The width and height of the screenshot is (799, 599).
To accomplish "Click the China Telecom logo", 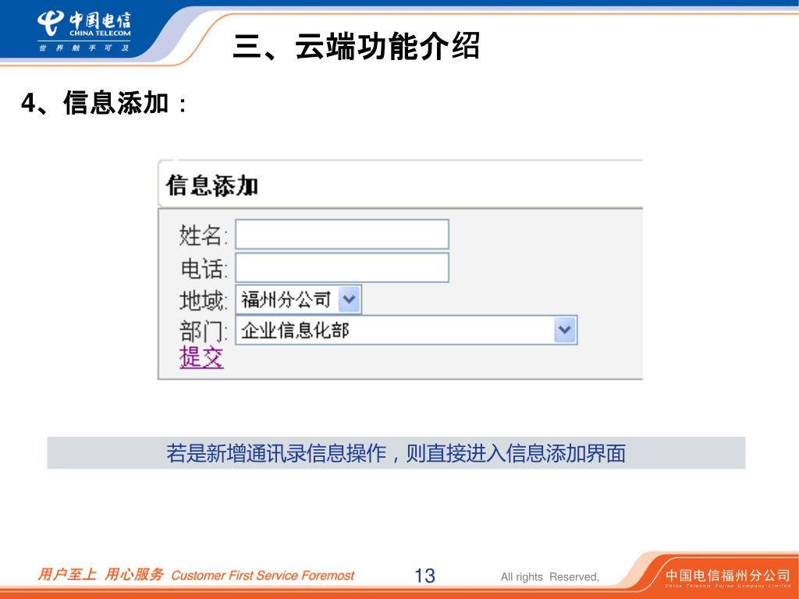I will pyautogui.click(x=84, y=31).
